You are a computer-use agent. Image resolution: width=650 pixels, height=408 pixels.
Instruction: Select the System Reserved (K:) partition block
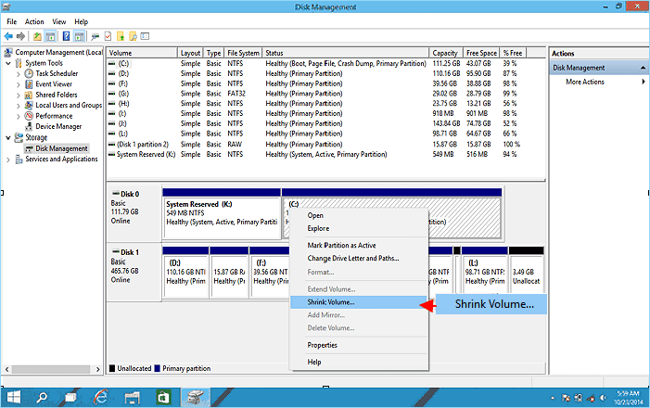tap(221, 212)
